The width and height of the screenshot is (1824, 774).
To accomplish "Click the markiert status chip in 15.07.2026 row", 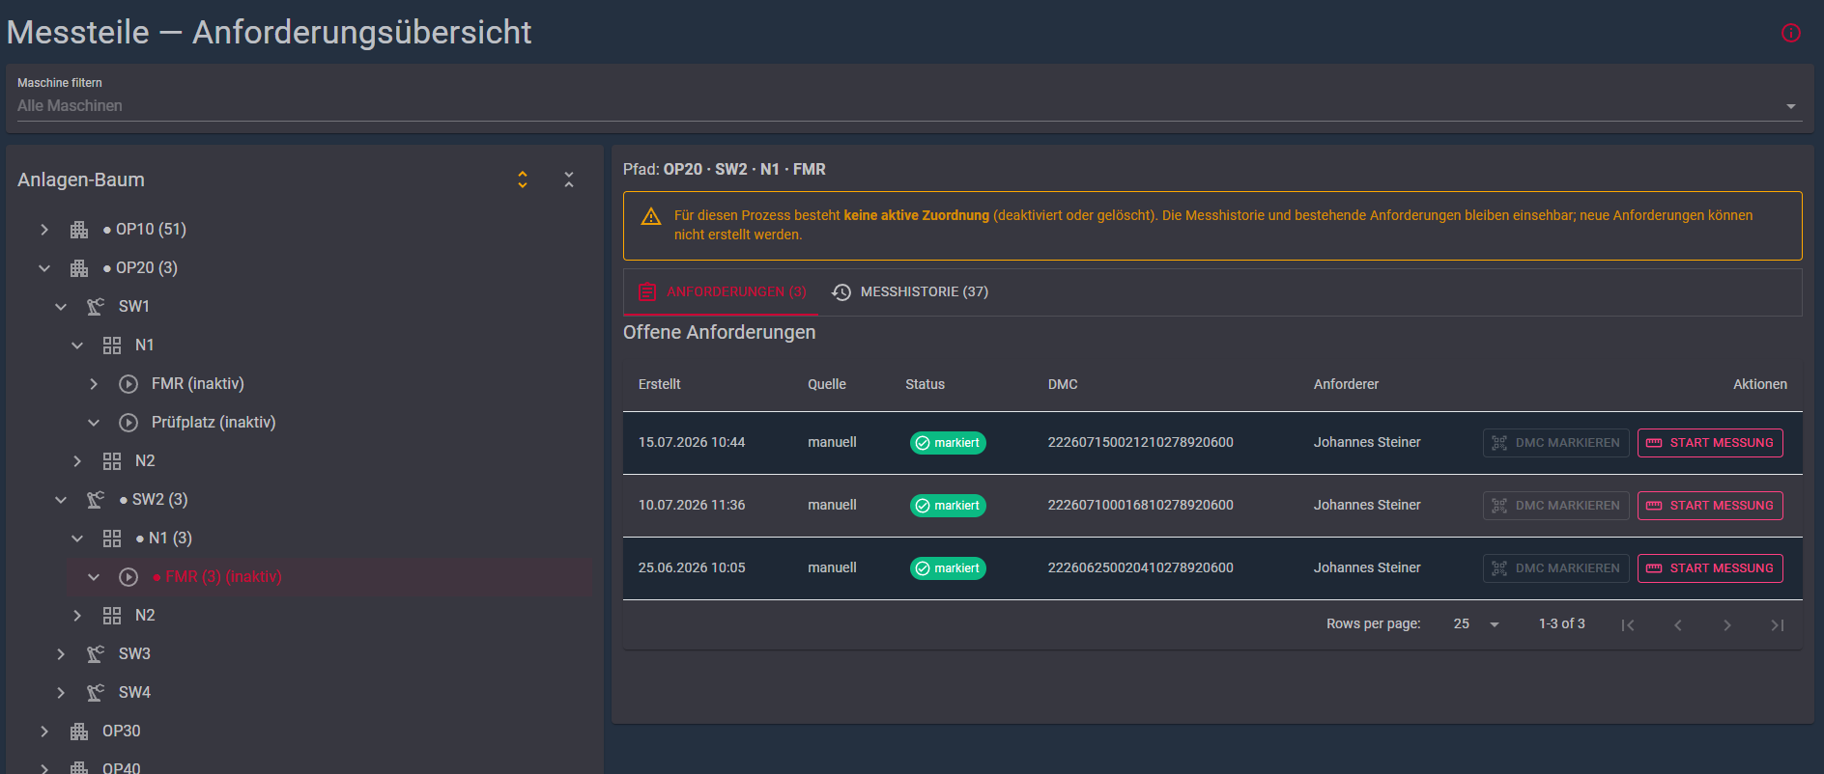I will click(x=948, y=443).
